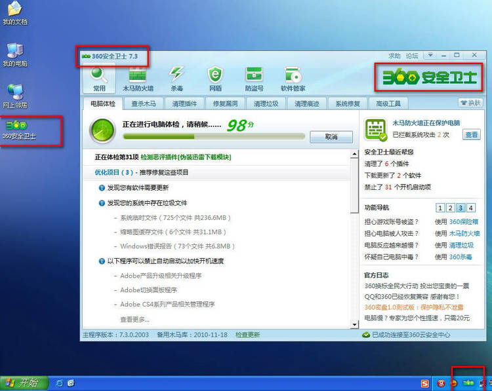This screenshot has height=391, width=492.
Task: Open the 360杀毒 link
Action: click(x=461, y=257)
